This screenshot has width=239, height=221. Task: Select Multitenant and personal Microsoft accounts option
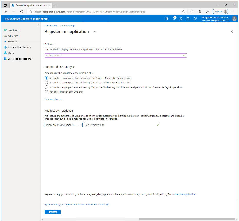tap(46, 87)
